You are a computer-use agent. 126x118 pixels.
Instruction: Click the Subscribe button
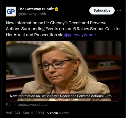pos(102,11)
